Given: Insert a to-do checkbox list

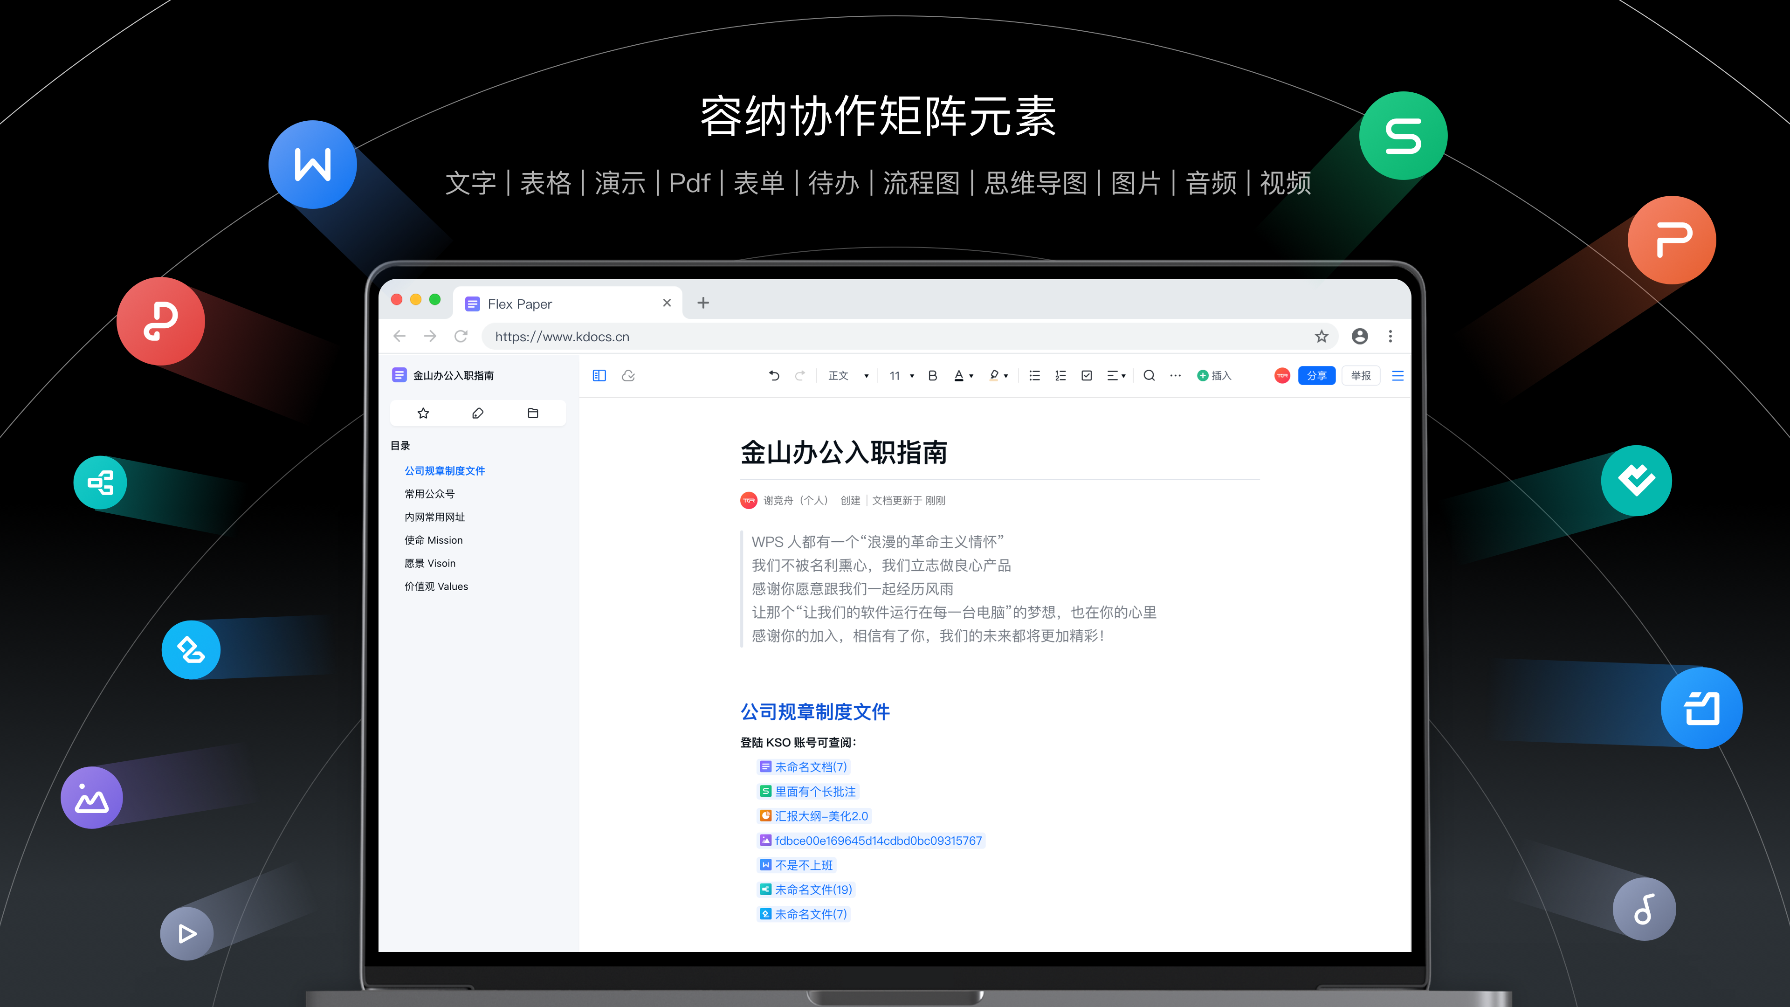Looking at the screenshot, I should click(x=1087, y=375).
